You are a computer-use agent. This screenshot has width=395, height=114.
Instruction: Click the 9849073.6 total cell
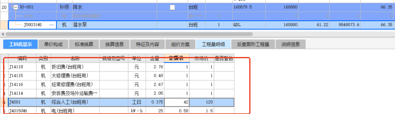coord(345,25)
